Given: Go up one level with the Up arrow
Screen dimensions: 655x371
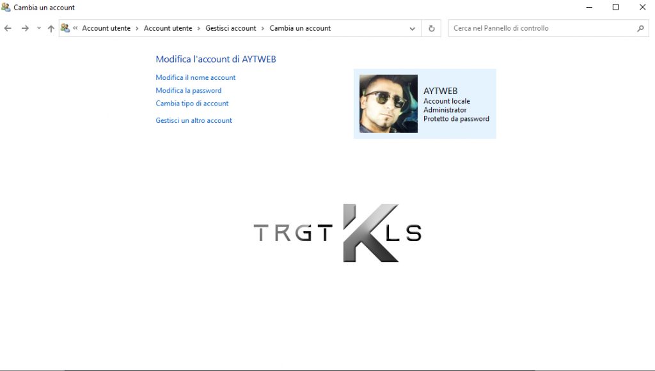Looking at the screenshot, I should point(51,28).
